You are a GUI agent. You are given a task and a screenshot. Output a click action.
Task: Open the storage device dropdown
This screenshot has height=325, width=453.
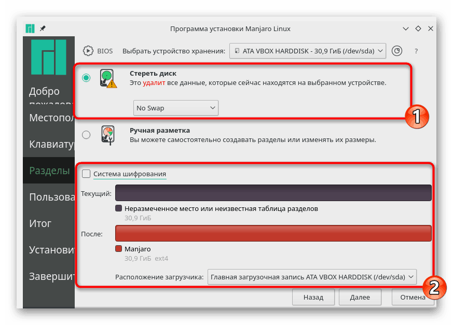click(x=308, y=51)
